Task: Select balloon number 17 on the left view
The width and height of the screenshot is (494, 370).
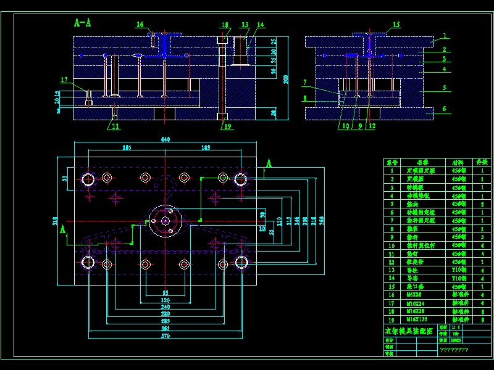Action: click(x=63, y=78)
